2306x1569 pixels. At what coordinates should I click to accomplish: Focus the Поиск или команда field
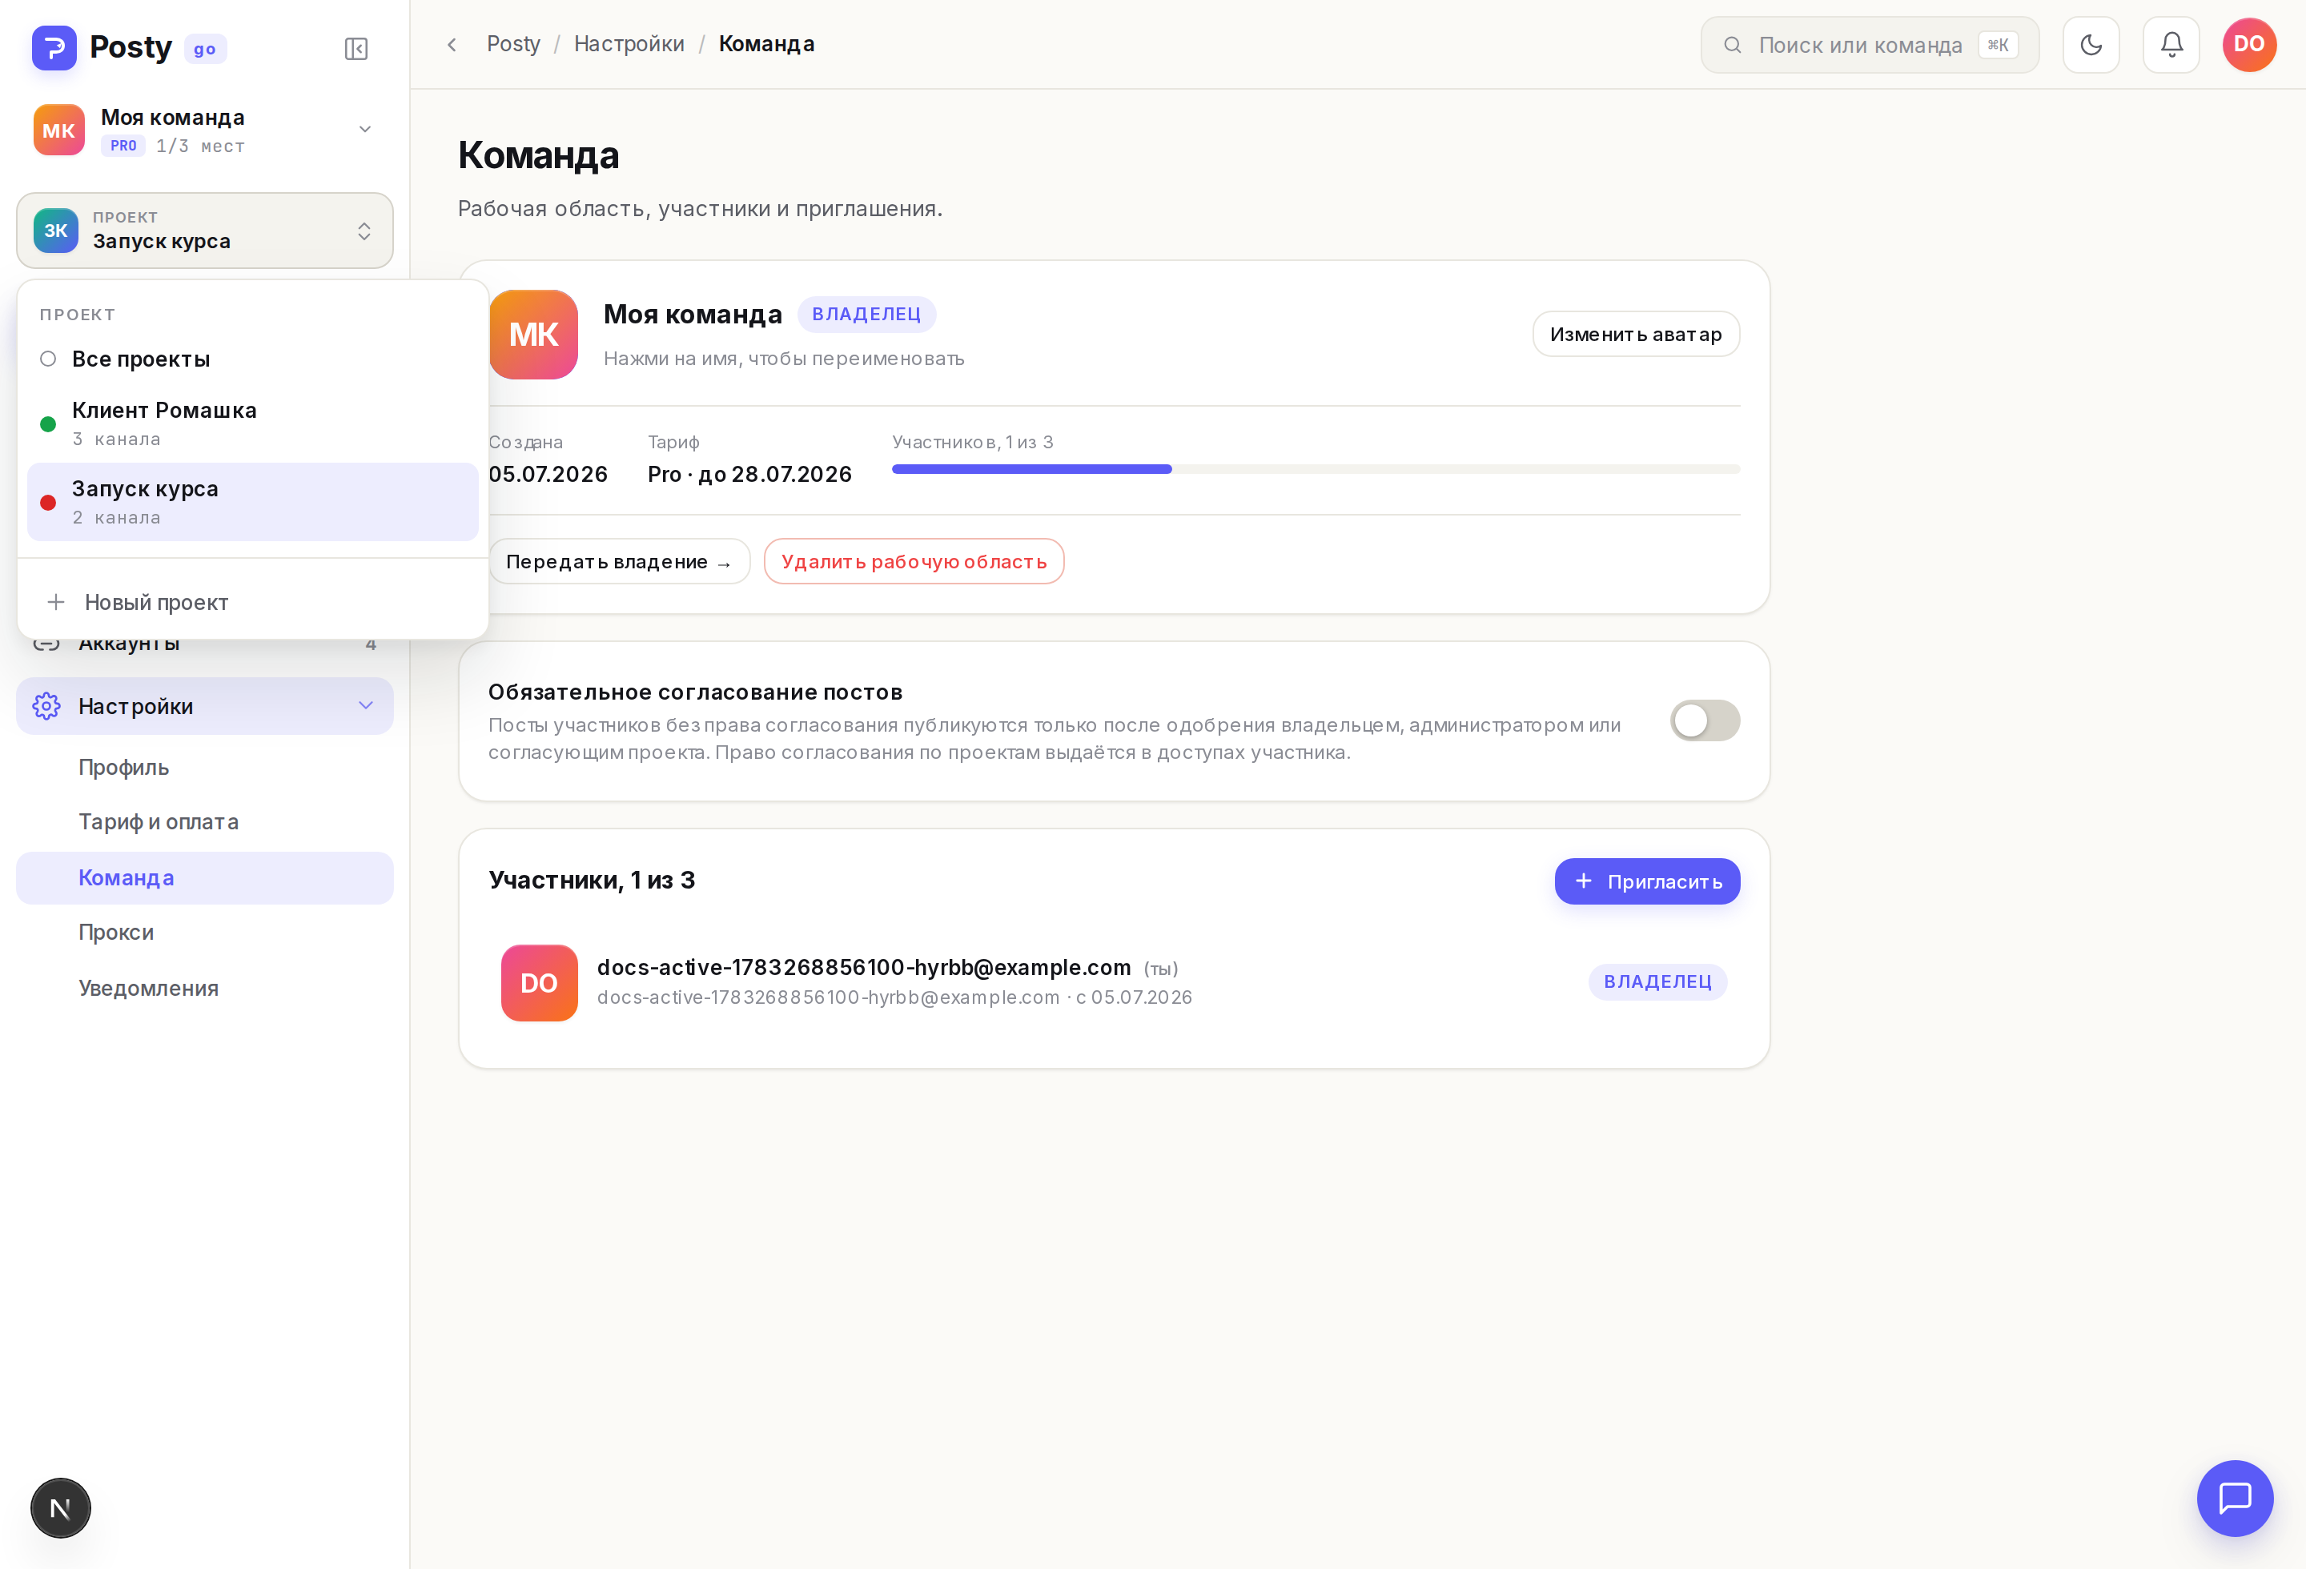click(x=1870, y=46)
